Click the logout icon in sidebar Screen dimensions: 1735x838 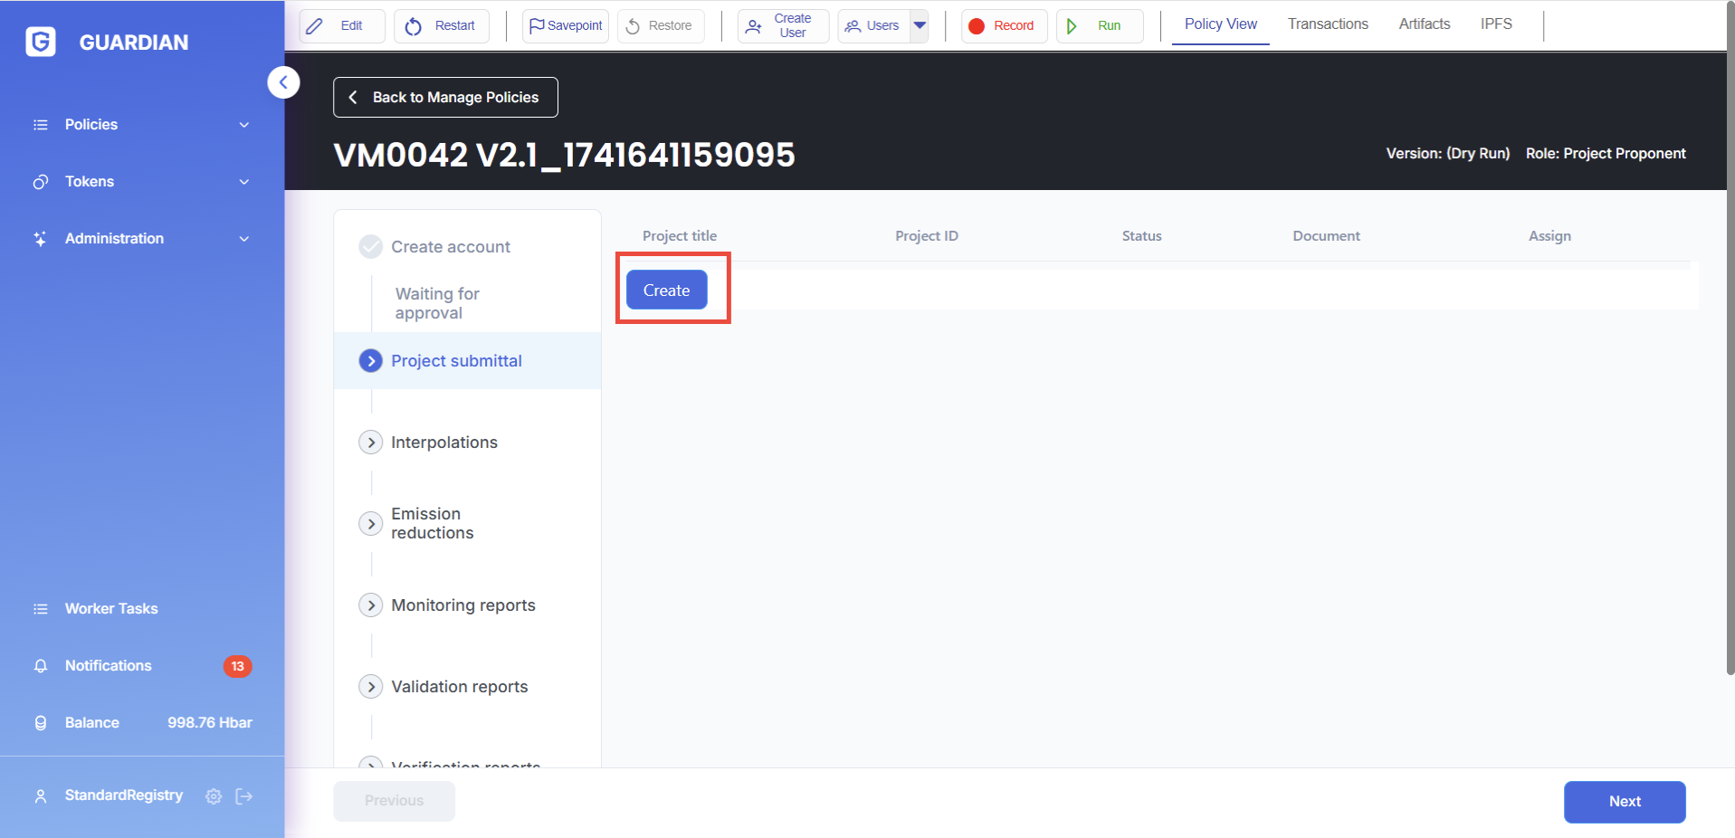point(243,796)
